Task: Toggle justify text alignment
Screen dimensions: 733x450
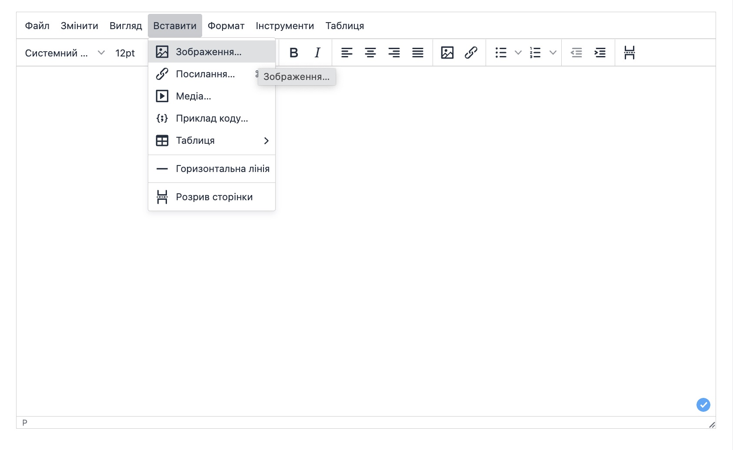Action: click(x=418, y=53)
